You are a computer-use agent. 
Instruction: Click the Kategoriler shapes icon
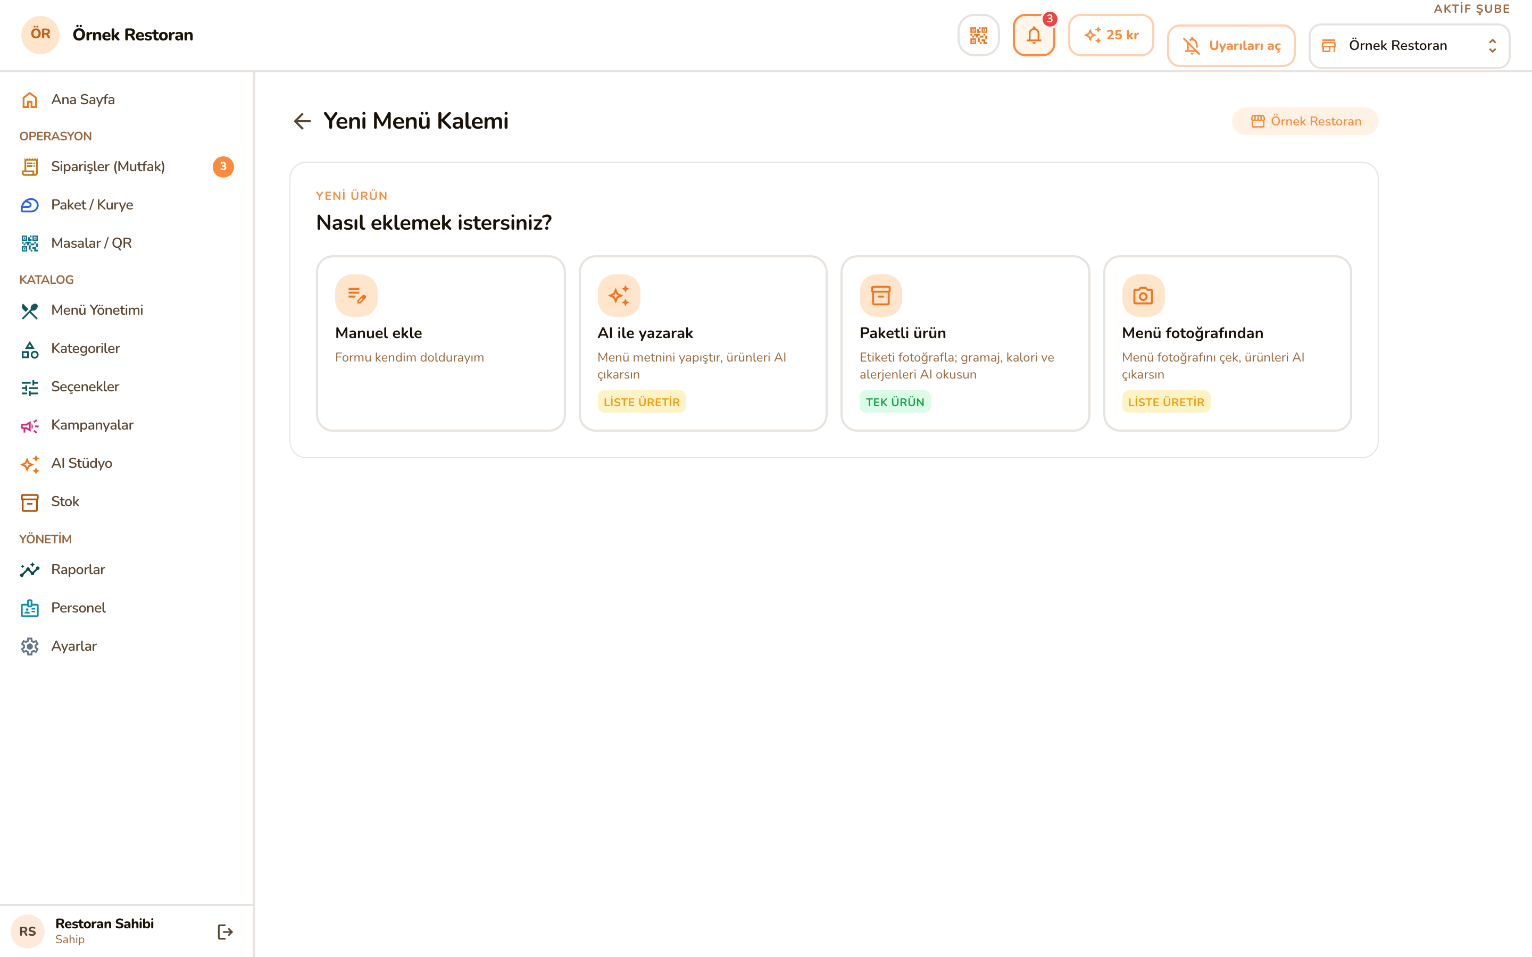pyautogui.click(x=30, y=349)
